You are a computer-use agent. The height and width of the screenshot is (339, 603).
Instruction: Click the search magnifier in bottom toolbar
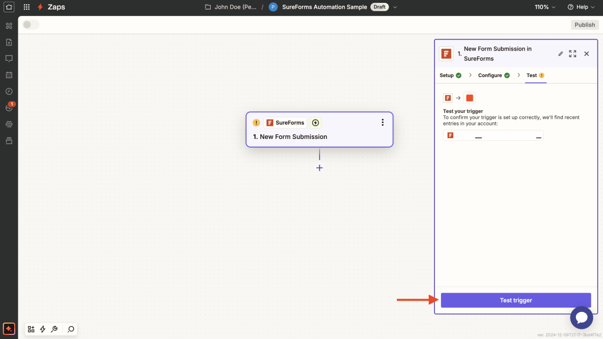[71, 329]
